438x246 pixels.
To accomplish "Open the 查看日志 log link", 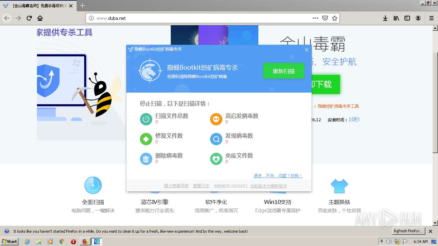I will (x=201, y=186).
